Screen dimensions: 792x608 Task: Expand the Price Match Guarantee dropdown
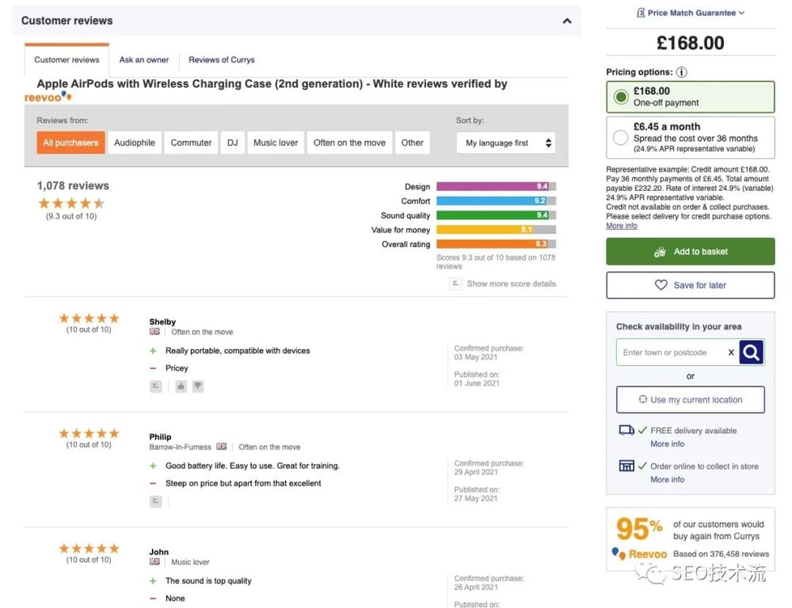tap(691, 13)
